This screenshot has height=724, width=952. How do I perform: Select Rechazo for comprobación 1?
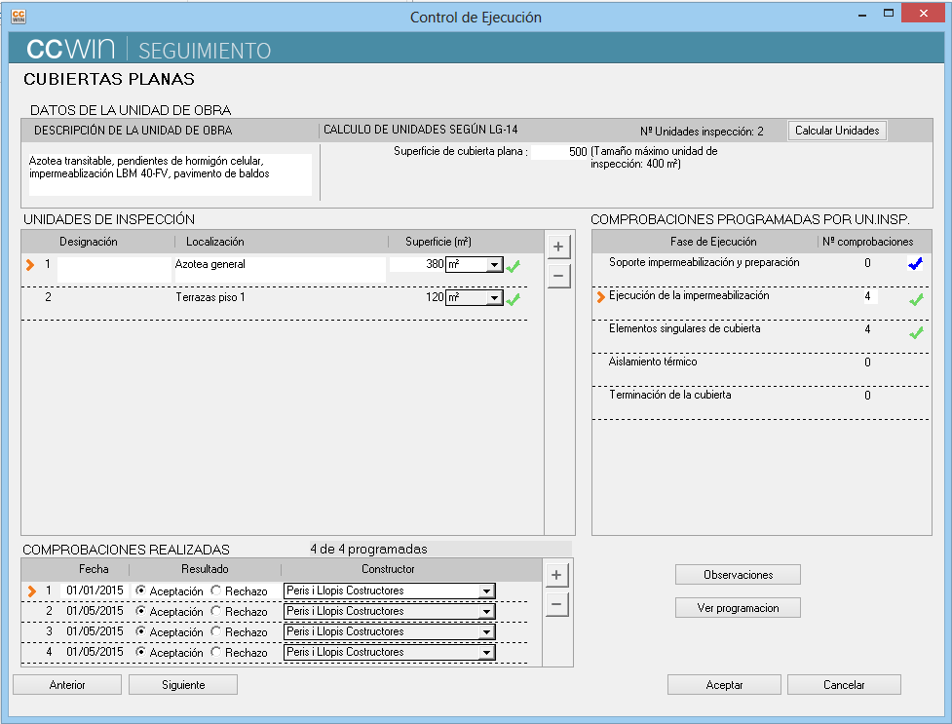pos(215,591)
